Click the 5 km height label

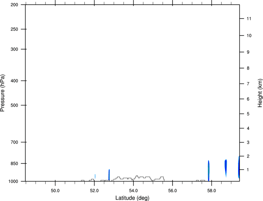point(248,114)
